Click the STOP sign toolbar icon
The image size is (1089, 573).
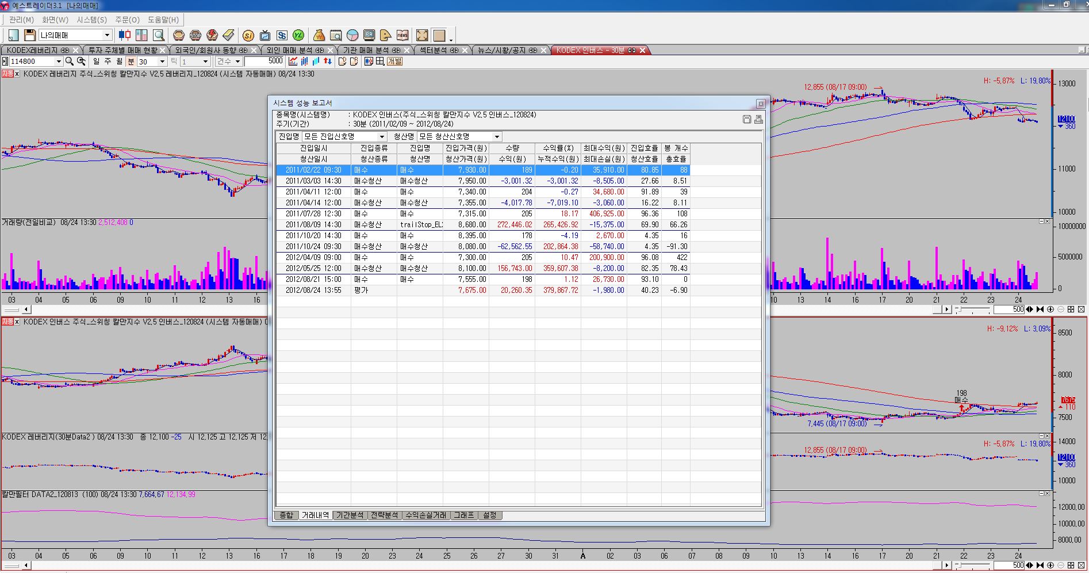pyautogui.click(x=195, y=36)
